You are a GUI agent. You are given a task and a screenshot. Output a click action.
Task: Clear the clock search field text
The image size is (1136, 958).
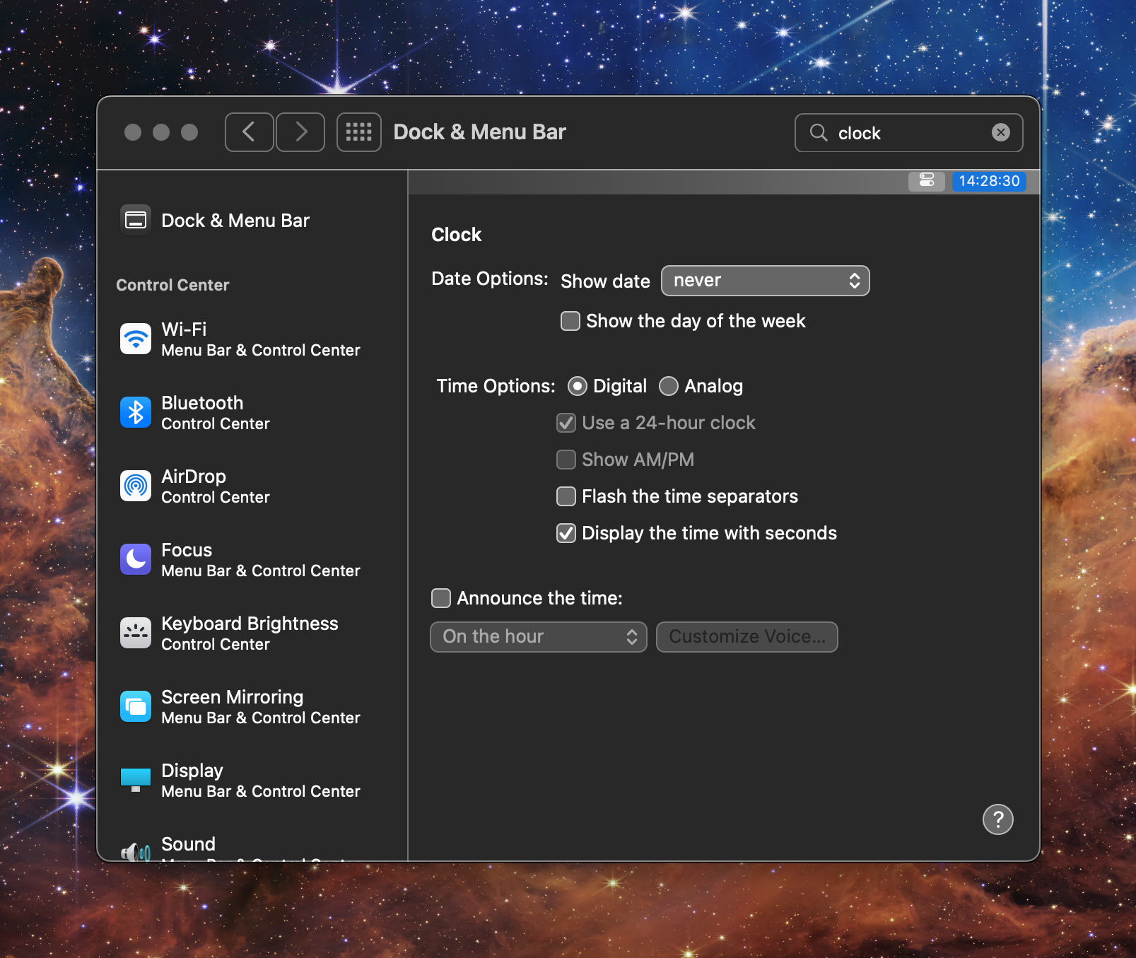pyautogui.click(x=1000, y=132)
